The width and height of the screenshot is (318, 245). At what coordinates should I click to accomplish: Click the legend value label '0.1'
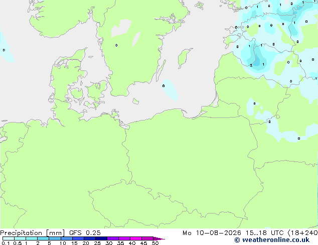point(6,243)
